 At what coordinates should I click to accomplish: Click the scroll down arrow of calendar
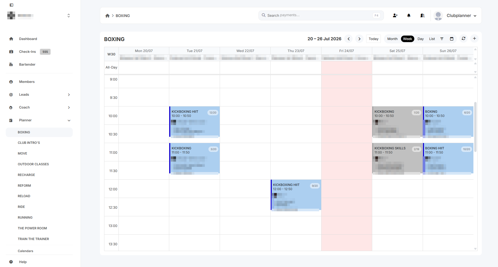(x=475, y=249)
